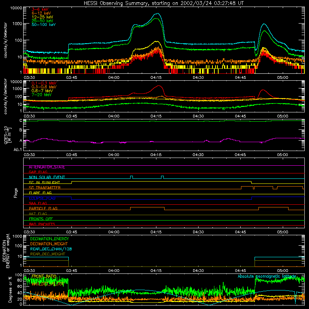The width and height of the screenshot is (309, 309).
Task: Select the DECIMATION_ENERGY legend label
Action: [x=49, y=239]
